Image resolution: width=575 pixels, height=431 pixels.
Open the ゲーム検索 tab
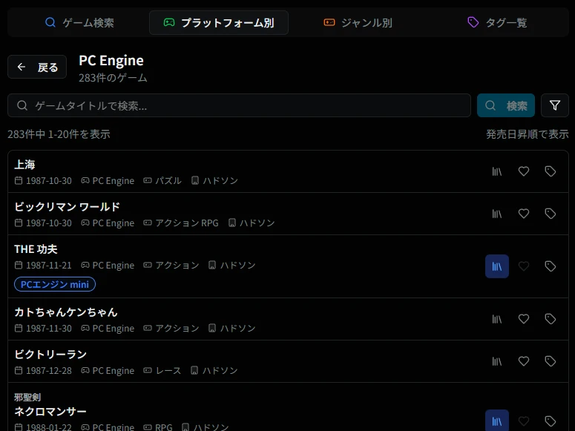coord(79,23)
